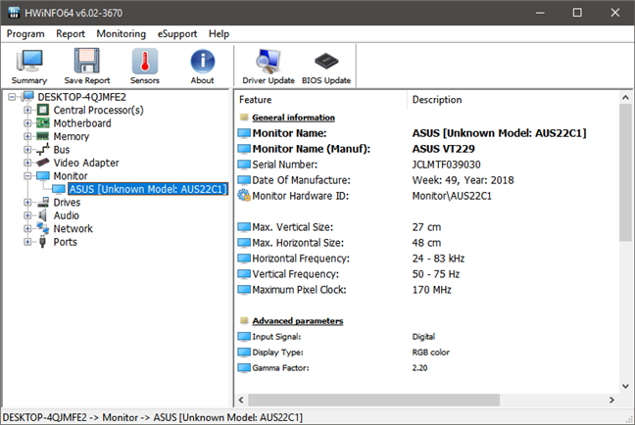The image size is (635, 425).
Task: Expand the Audio node
Action: click(x=27, y=215)
